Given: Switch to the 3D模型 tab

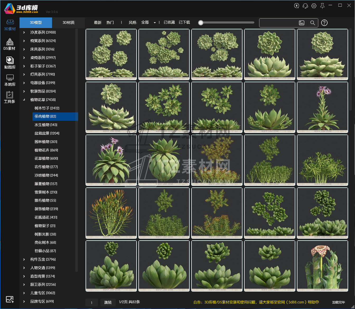Looking at the screenshot, I should click(36, 23).
